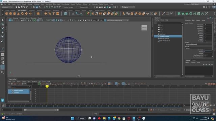Click the poly cylinder shelf icon

15,13
